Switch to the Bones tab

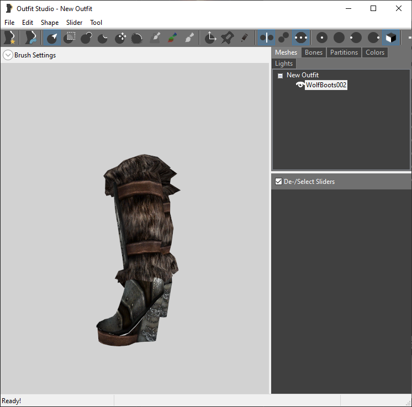pos(314,52)
